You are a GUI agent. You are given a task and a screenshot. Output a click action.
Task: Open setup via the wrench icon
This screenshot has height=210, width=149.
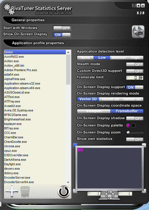tap(138, 32)
